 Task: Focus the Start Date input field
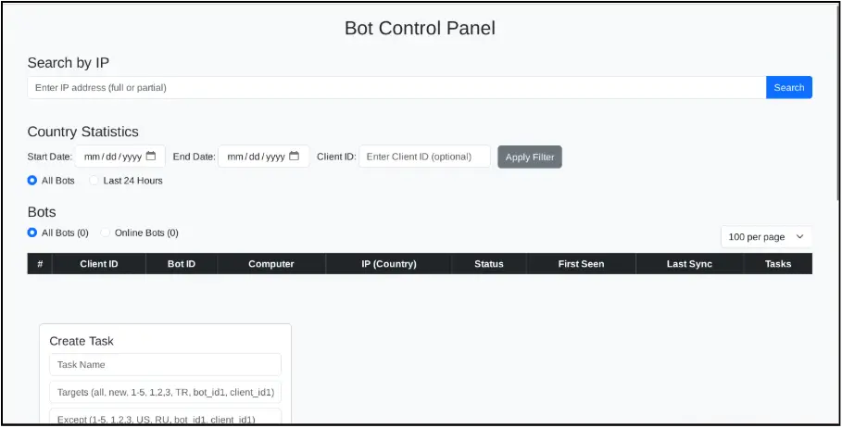coord(108,157)
